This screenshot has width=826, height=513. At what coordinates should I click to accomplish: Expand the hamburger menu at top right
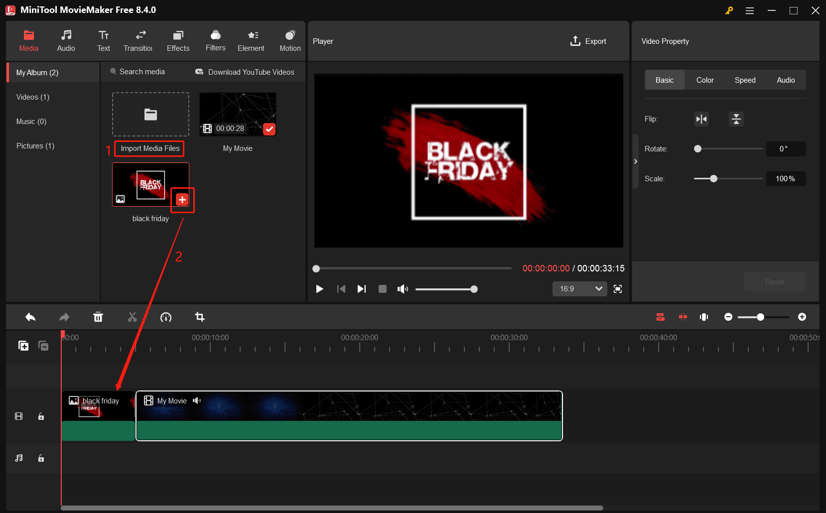coord(749,10)
